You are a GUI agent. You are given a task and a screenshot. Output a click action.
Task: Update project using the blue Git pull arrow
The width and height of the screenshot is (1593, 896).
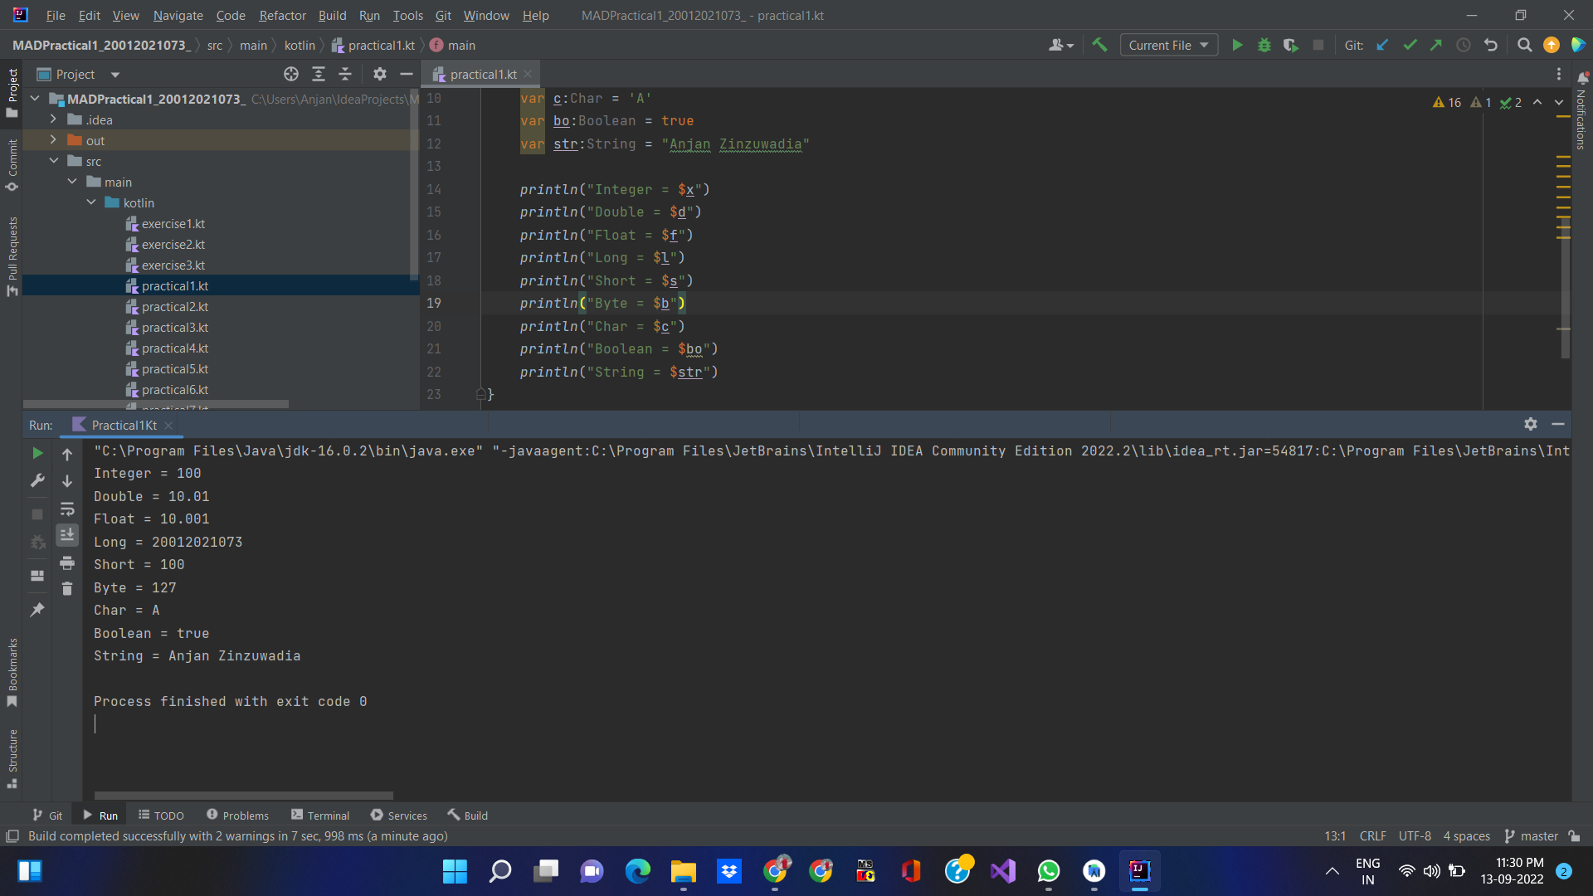point(1382,45)
